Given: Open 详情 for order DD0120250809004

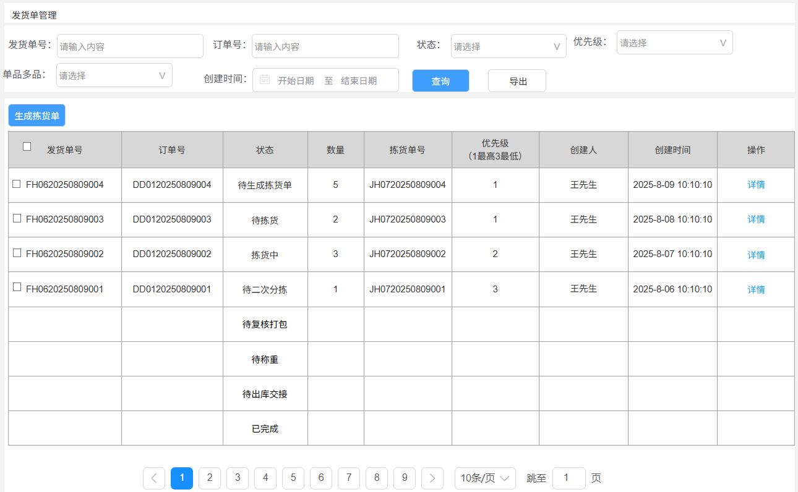Looking at the screenshot, I should pos(756,184).
